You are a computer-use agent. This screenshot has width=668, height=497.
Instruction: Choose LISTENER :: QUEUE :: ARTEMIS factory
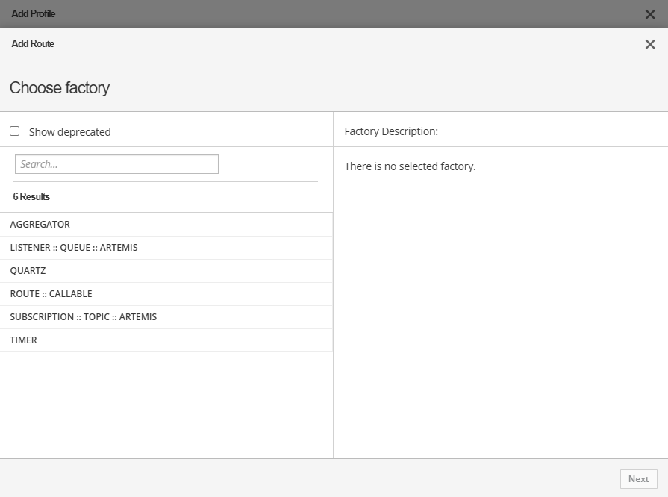click(x=74, y=248)
